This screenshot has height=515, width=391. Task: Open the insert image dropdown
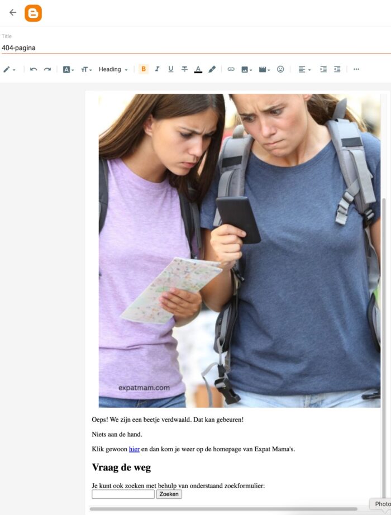(x=246, y=69)
